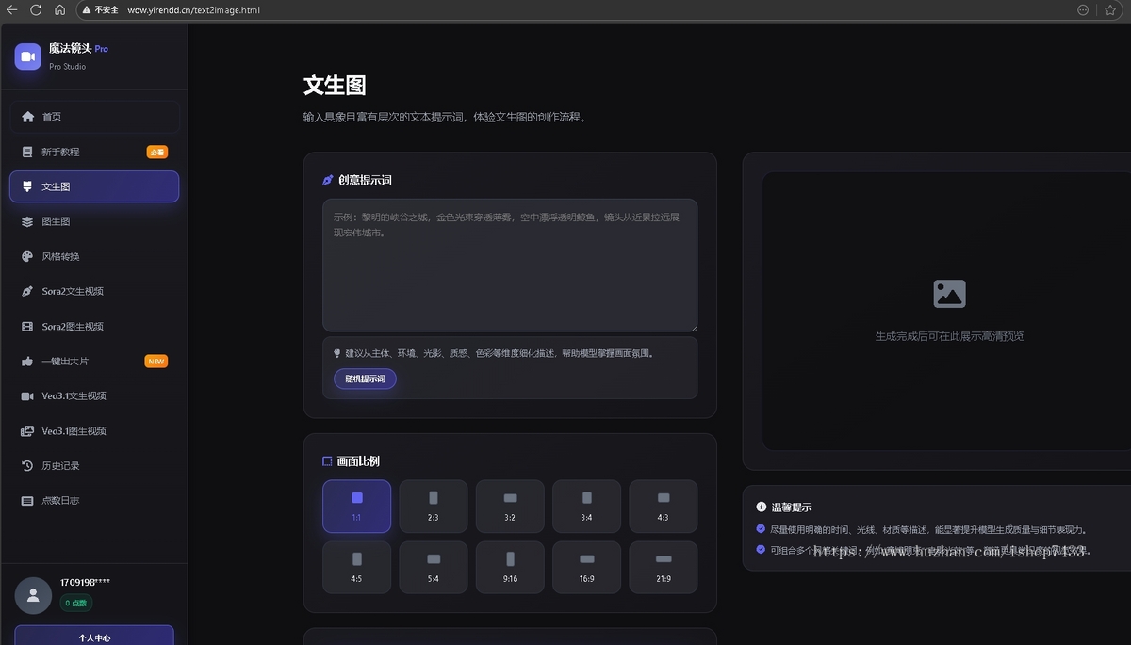Click the 个人中心 button
The image size is (1131, 645).
tap(94, 637)
